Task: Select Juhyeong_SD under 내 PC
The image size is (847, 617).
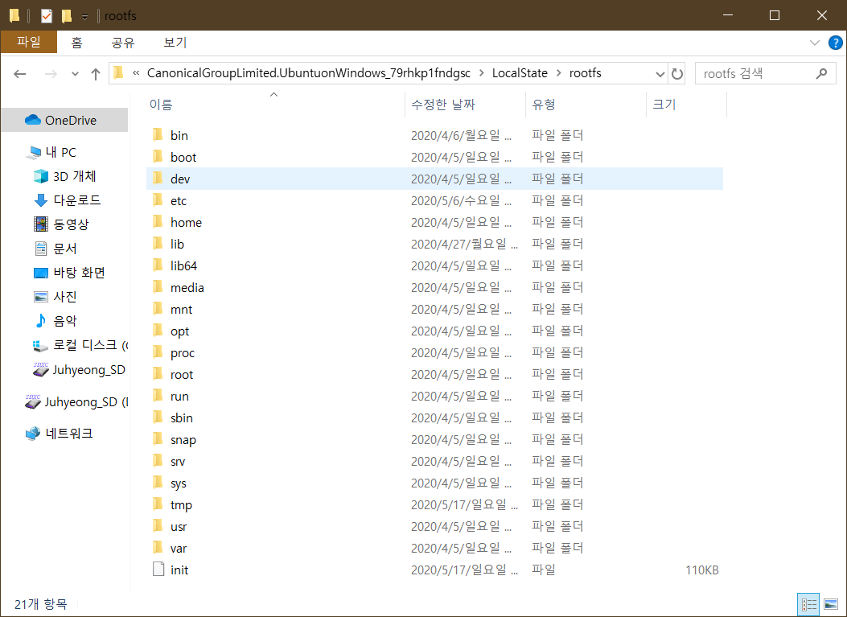Action: click(x=80, y=369)
